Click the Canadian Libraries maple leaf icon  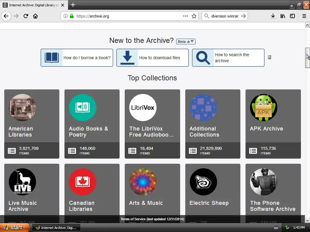point(83,182)
